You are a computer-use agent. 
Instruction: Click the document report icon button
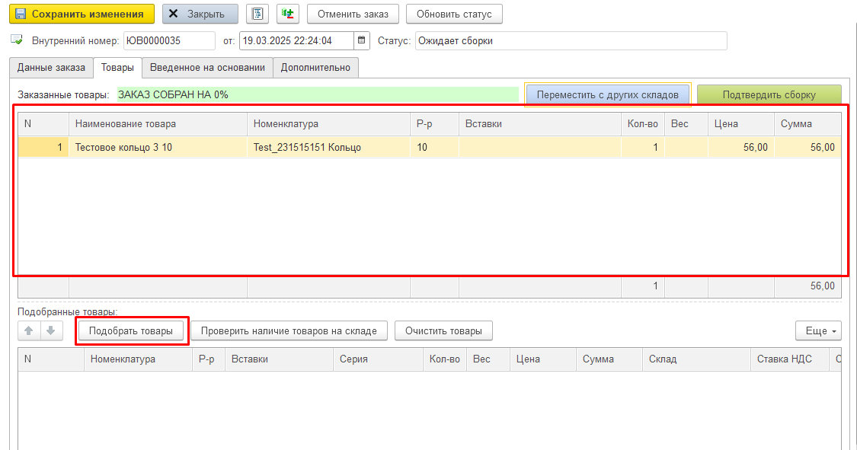pos(257,14)
